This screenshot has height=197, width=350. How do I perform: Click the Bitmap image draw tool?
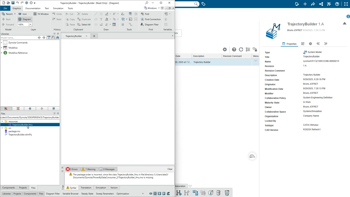(x=101, y=24)
